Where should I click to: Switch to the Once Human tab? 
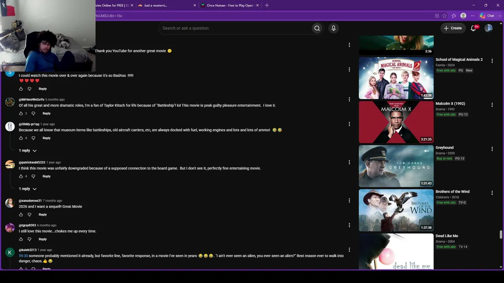coord(230,6)
